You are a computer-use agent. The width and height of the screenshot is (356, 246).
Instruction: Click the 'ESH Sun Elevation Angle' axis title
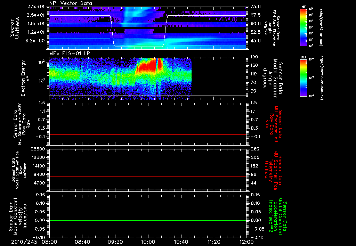272,28
